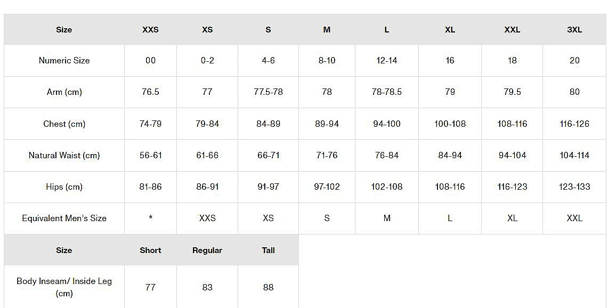The image size is (608, 308).
Task: Select the Natural Waist (cm) row label
Action: coord(64,156)
